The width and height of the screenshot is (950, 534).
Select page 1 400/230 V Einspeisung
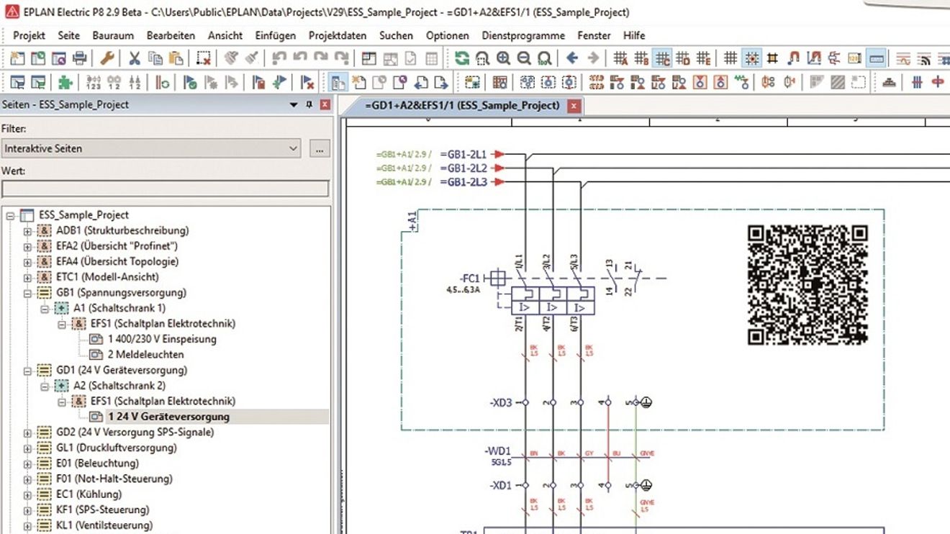[x=162, y=339]
